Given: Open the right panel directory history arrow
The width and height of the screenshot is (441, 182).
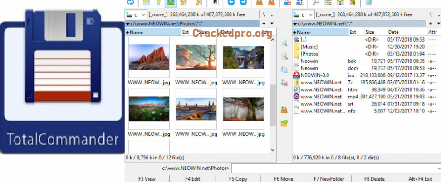Looking at the screenshot, I should (x=439, y=23).
